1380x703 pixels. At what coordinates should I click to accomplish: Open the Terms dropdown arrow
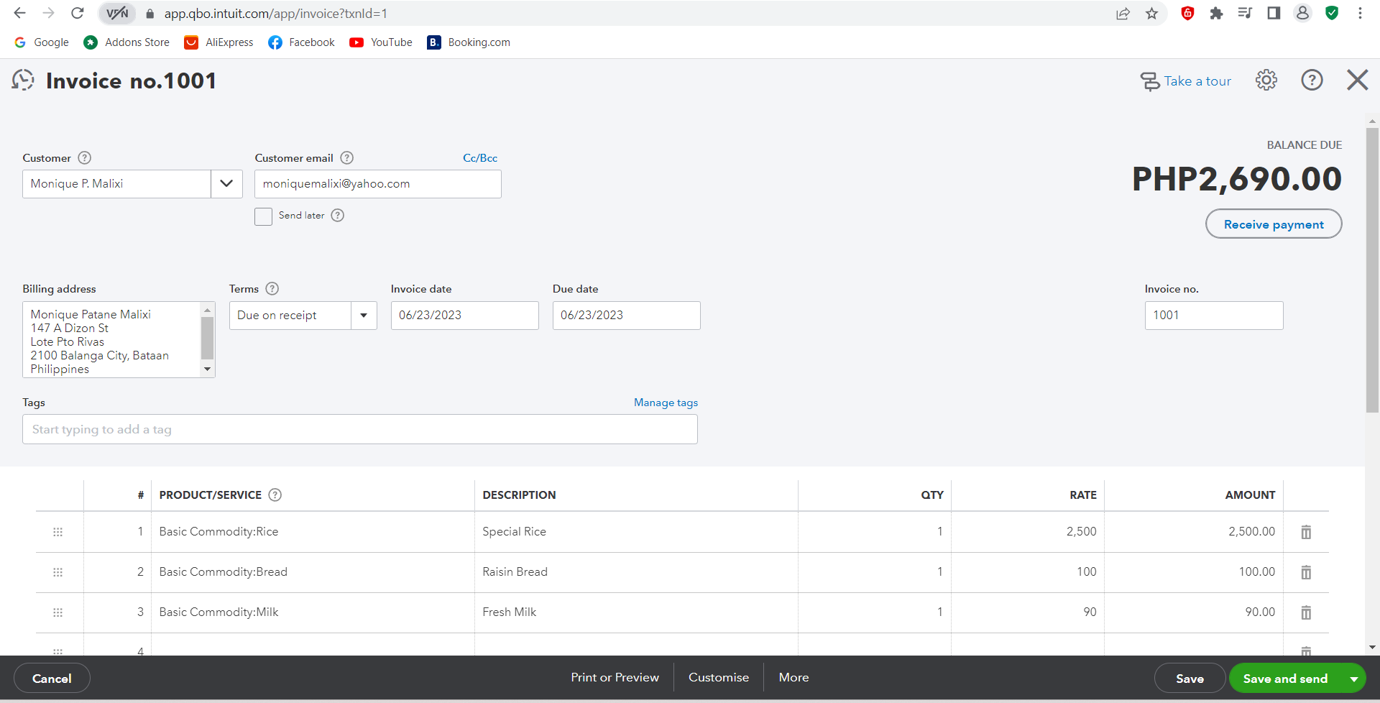click(364, 316)
